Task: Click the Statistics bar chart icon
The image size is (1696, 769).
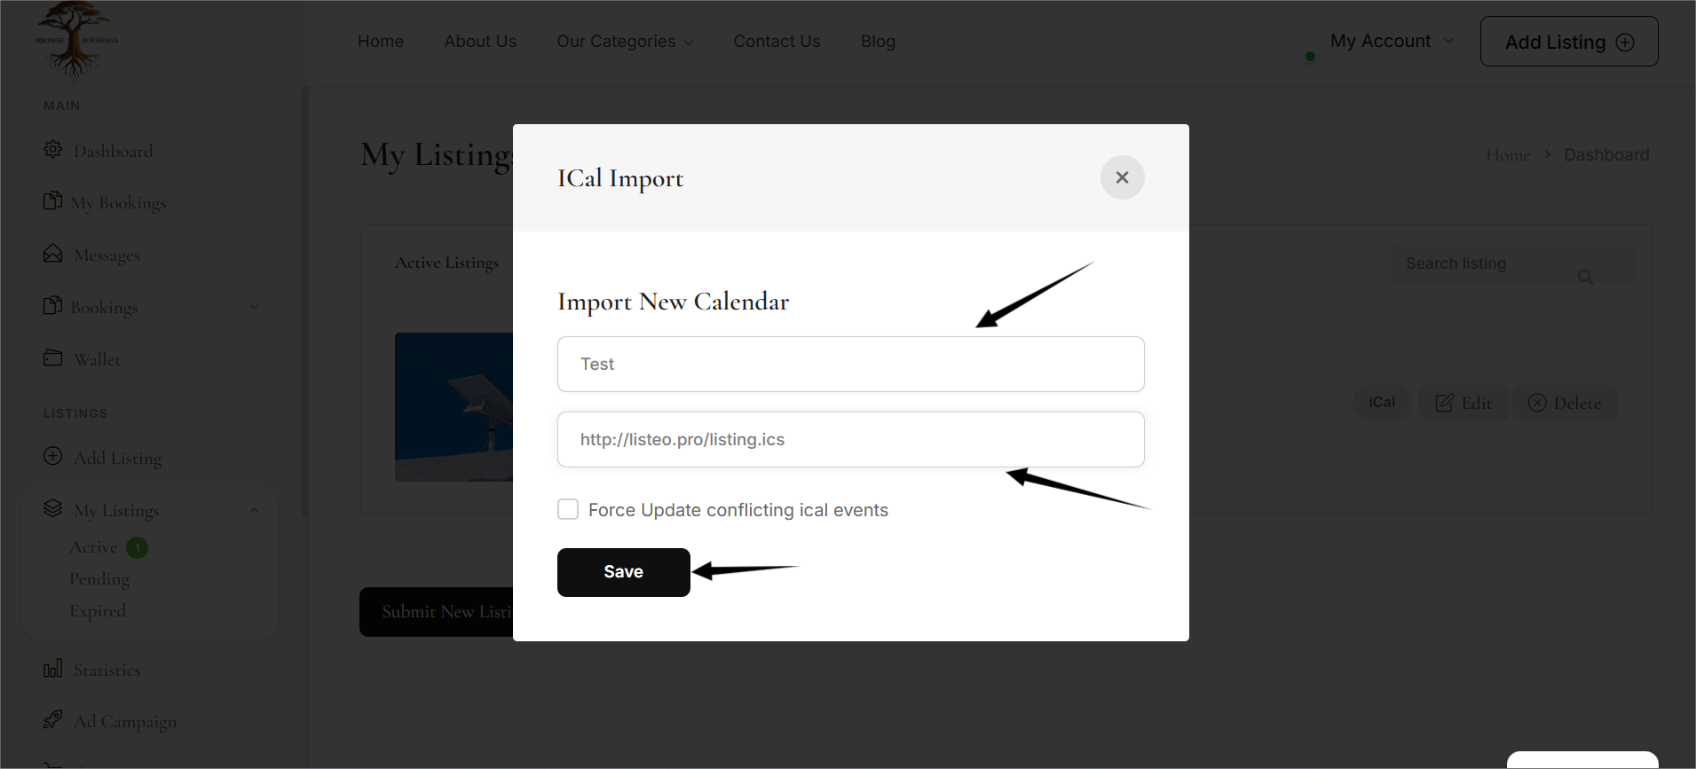Action: coord(53,668)
